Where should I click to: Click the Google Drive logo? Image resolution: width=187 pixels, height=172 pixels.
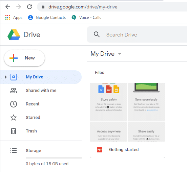24,34
